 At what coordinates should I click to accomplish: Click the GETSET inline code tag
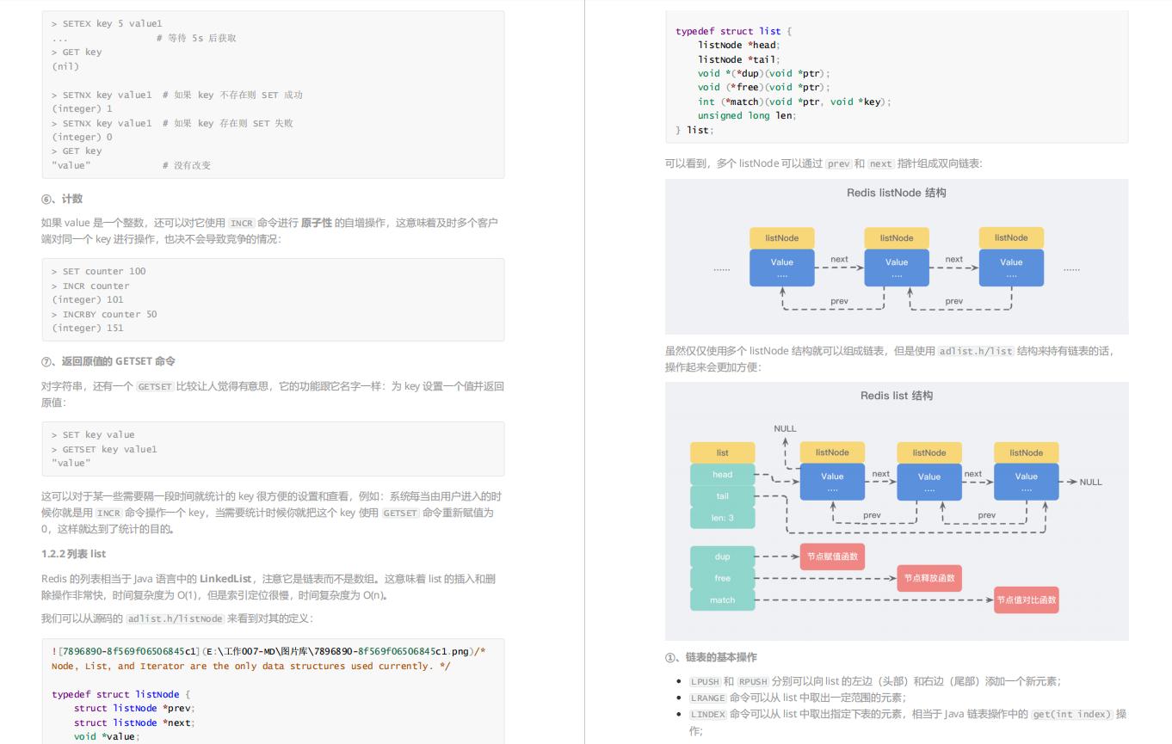pos(155,386)
